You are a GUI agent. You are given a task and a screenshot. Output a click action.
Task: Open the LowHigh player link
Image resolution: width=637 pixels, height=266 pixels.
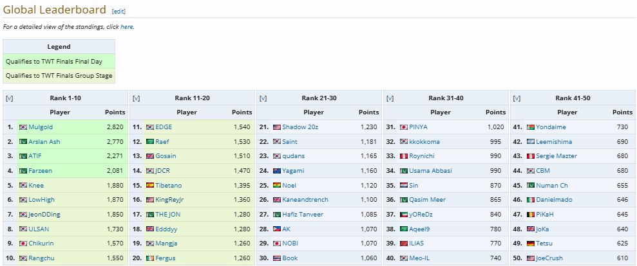41,200
